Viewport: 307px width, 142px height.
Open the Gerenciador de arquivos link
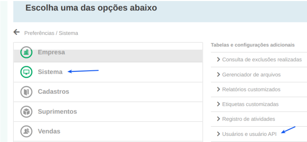251,75
